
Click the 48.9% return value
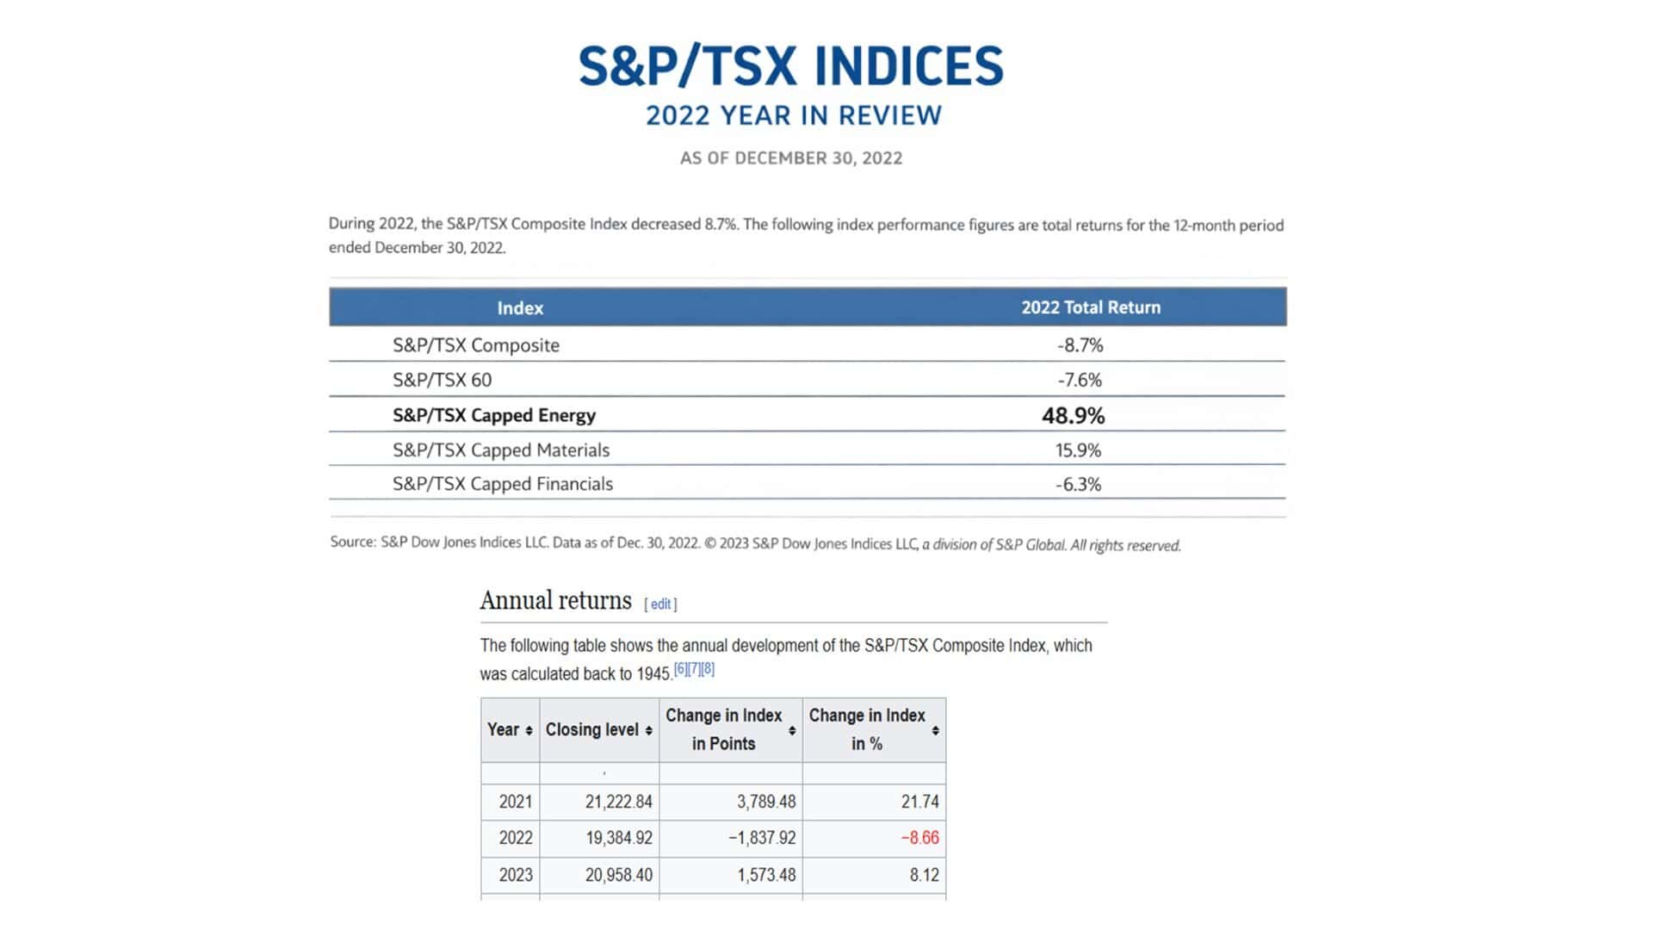1073,416
